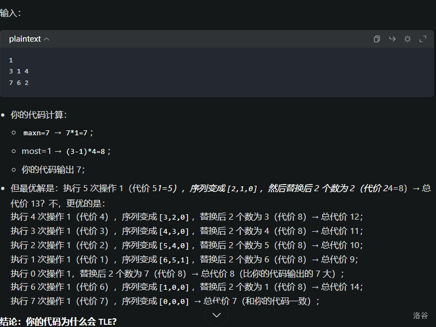
Task: Toggle code block theme with sun icon
Action: click(407, 39)
